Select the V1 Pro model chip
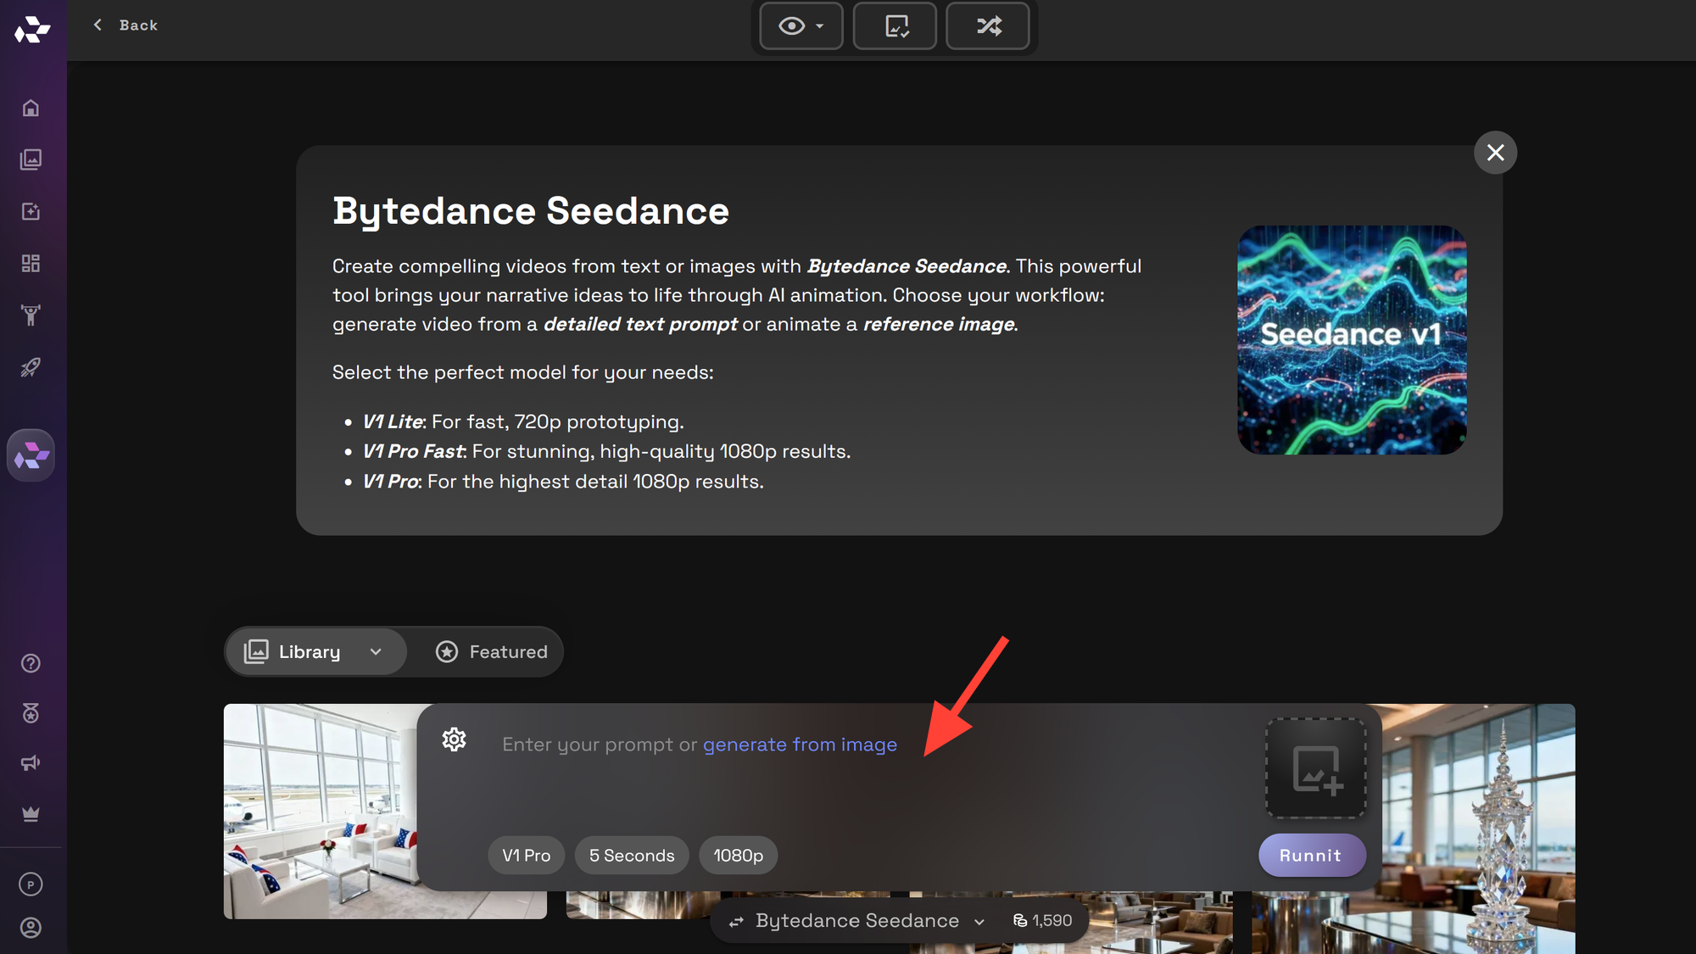 coord(526,856)
